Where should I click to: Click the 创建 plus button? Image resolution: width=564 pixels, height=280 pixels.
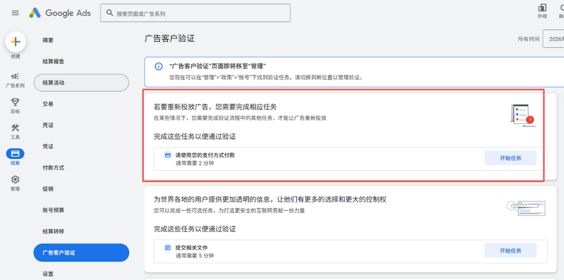pos(15,42)
